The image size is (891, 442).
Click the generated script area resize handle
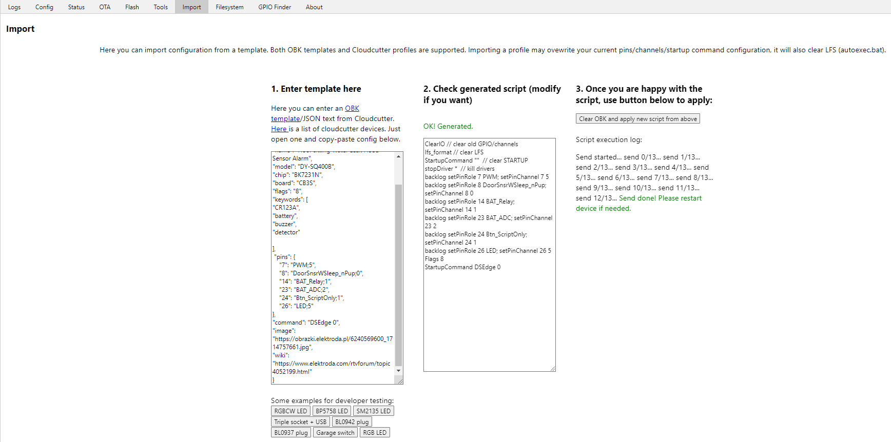[x=552, y=368]
